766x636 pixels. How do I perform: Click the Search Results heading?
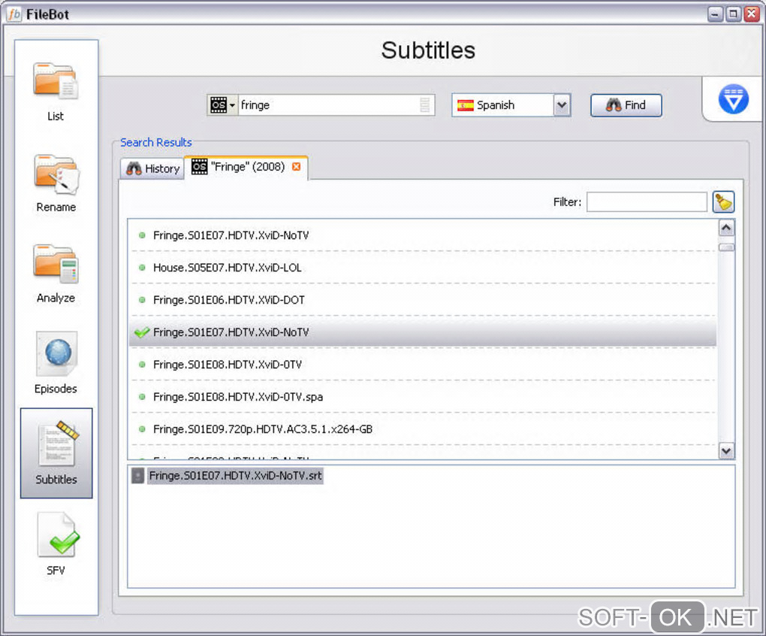point(156,142)
